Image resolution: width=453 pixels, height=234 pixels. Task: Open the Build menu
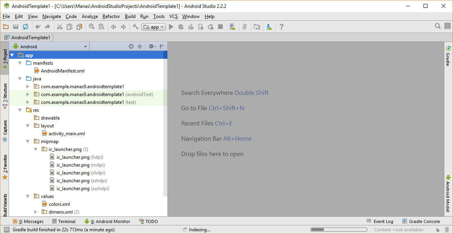point(130,16)
